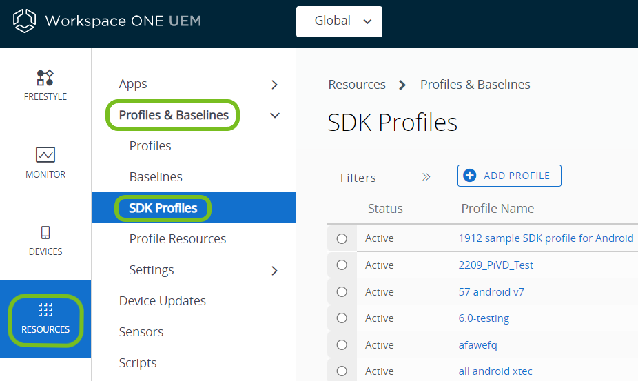Go to Sensors menu item

(x=141, y=332)
